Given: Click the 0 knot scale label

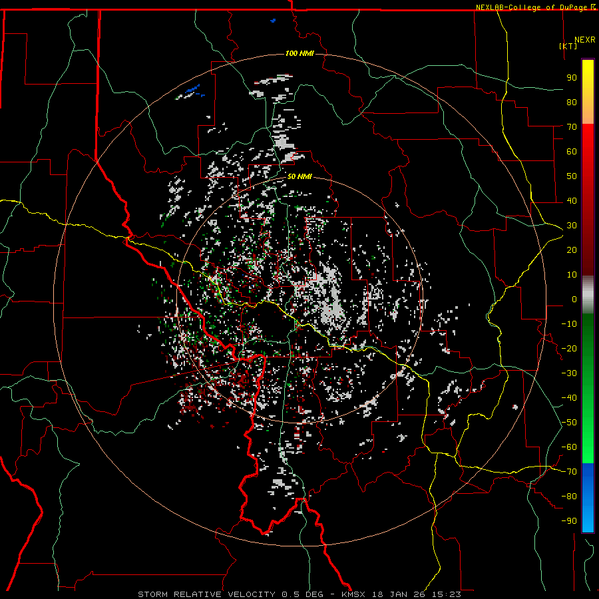Looking at the screenshot, I should 574,299.
